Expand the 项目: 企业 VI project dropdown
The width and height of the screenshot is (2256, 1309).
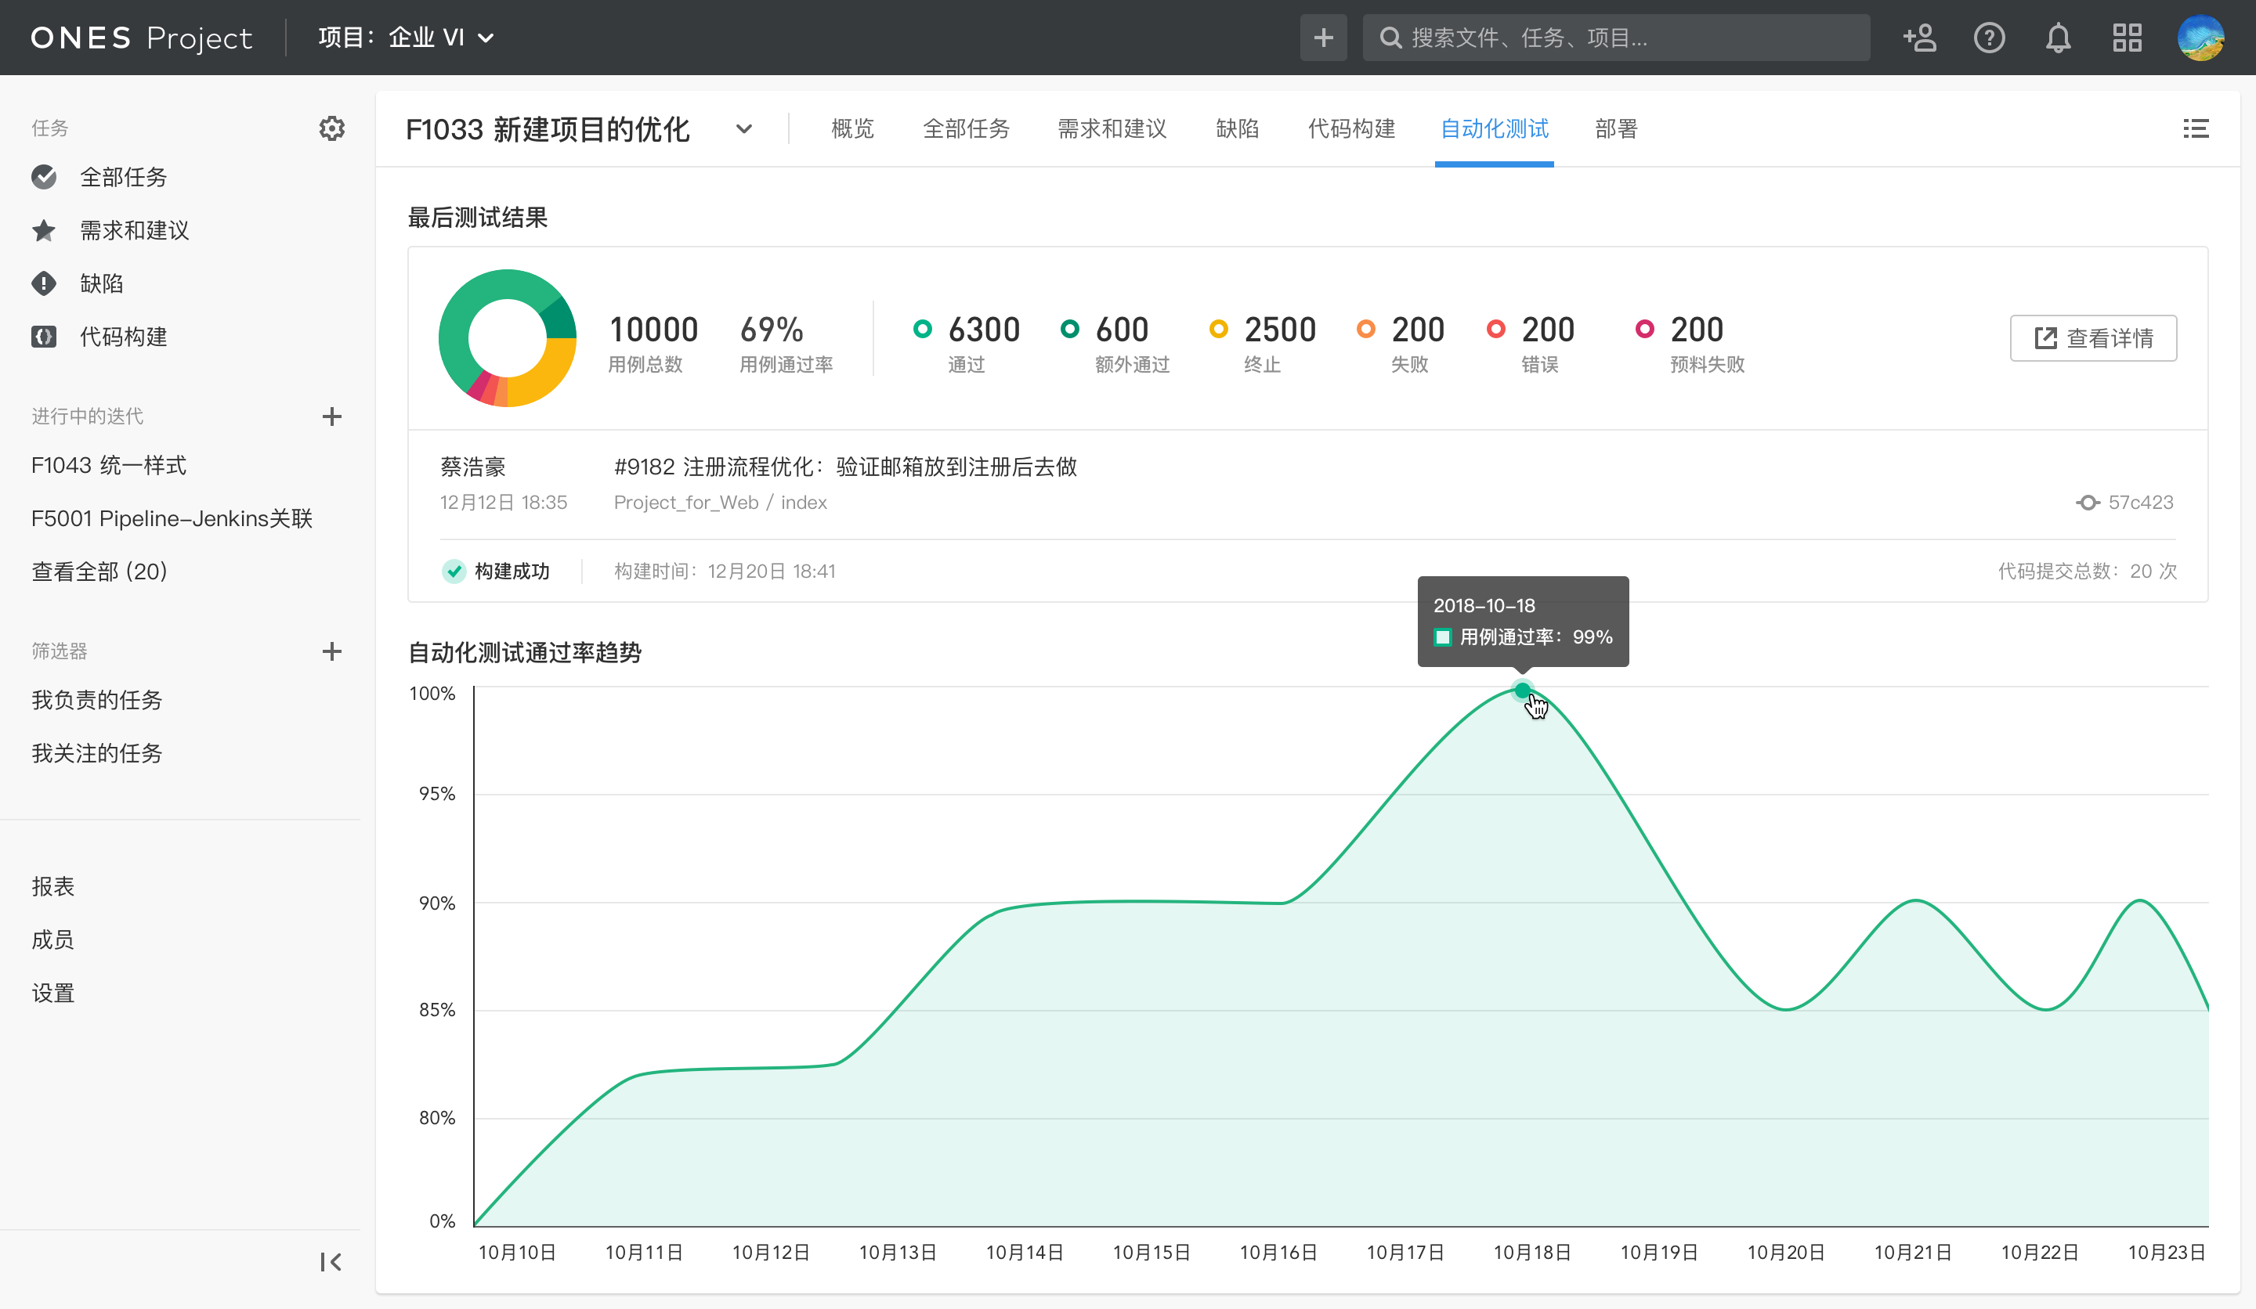[407, 38]
